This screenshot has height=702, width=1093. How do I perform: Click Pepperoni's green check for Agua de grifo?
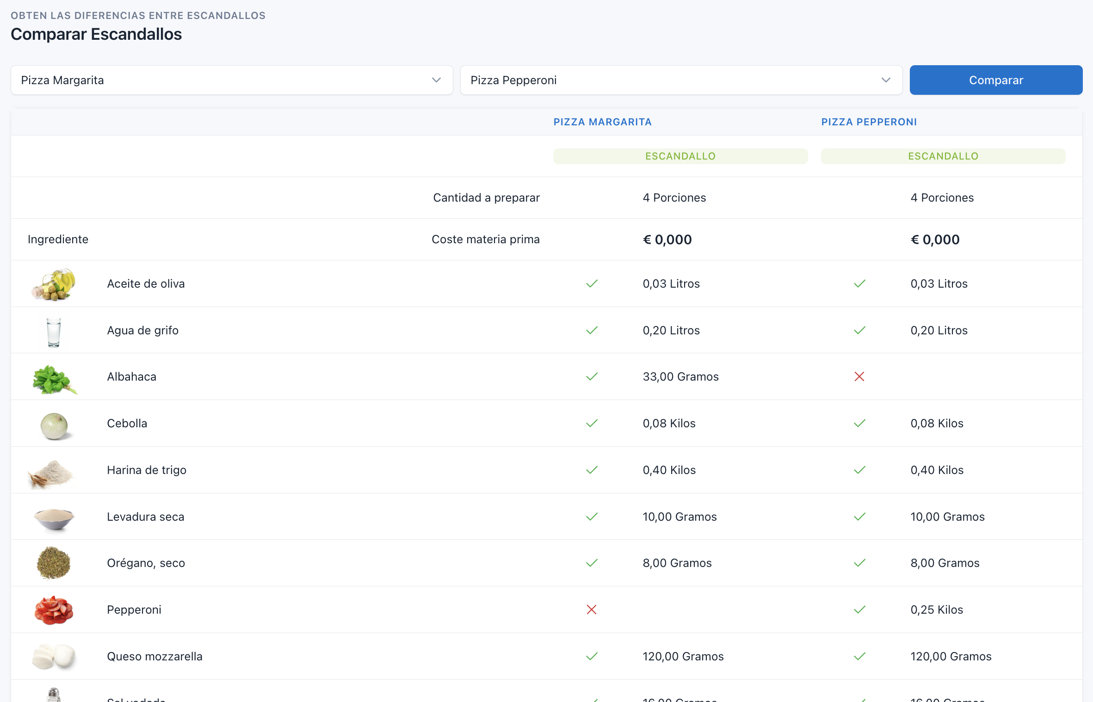[859, 330]
